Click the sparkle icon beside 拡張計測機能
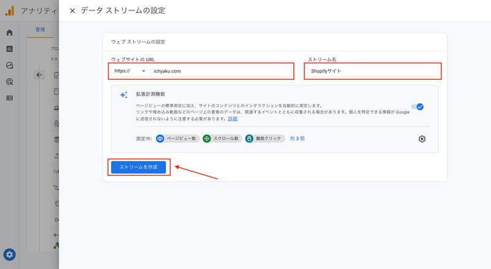 coord(124,95)
